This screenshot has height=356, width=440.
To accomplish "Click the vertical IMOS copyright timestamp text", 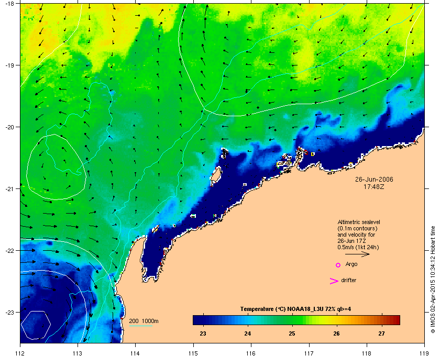I will pos(433,280).
